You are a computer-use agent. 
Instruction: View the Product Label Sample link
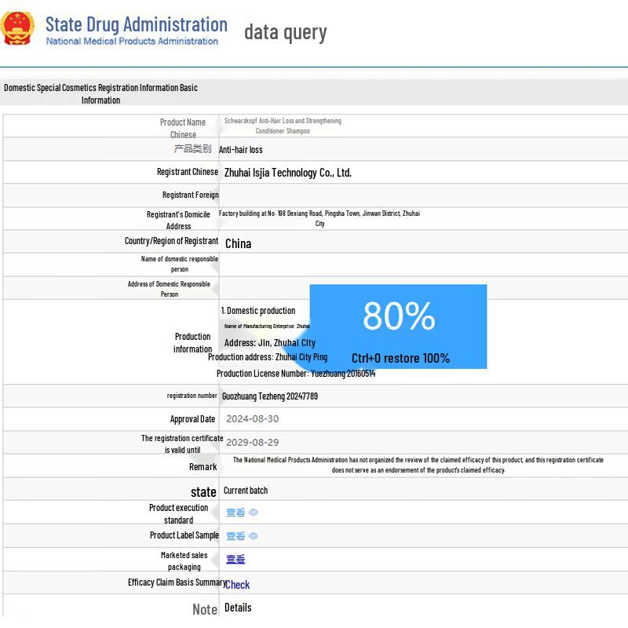click(235, 536)
